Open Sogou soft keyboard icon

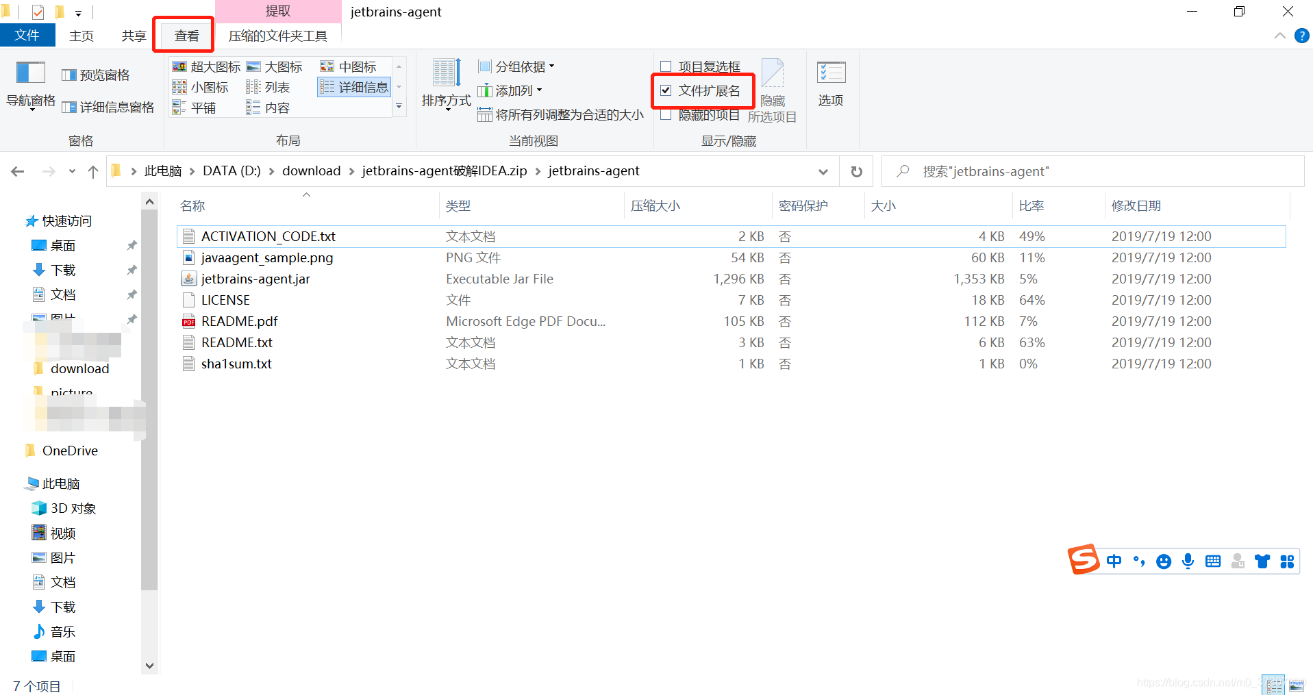click(x=1213, y=561)
